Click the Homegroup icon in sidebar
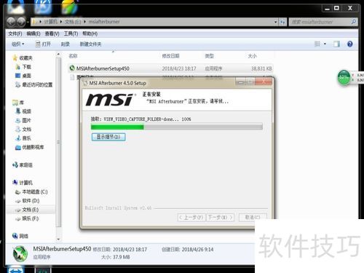 tap(15, 165)
